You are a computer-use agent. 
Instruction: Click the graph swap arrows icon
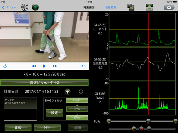(149, 7)
